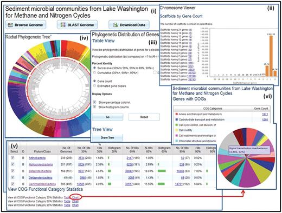This screenshot has width=282, height=213.
Task: Open scaffolds having 5 genes count link
Action: (x=190, y=63)
